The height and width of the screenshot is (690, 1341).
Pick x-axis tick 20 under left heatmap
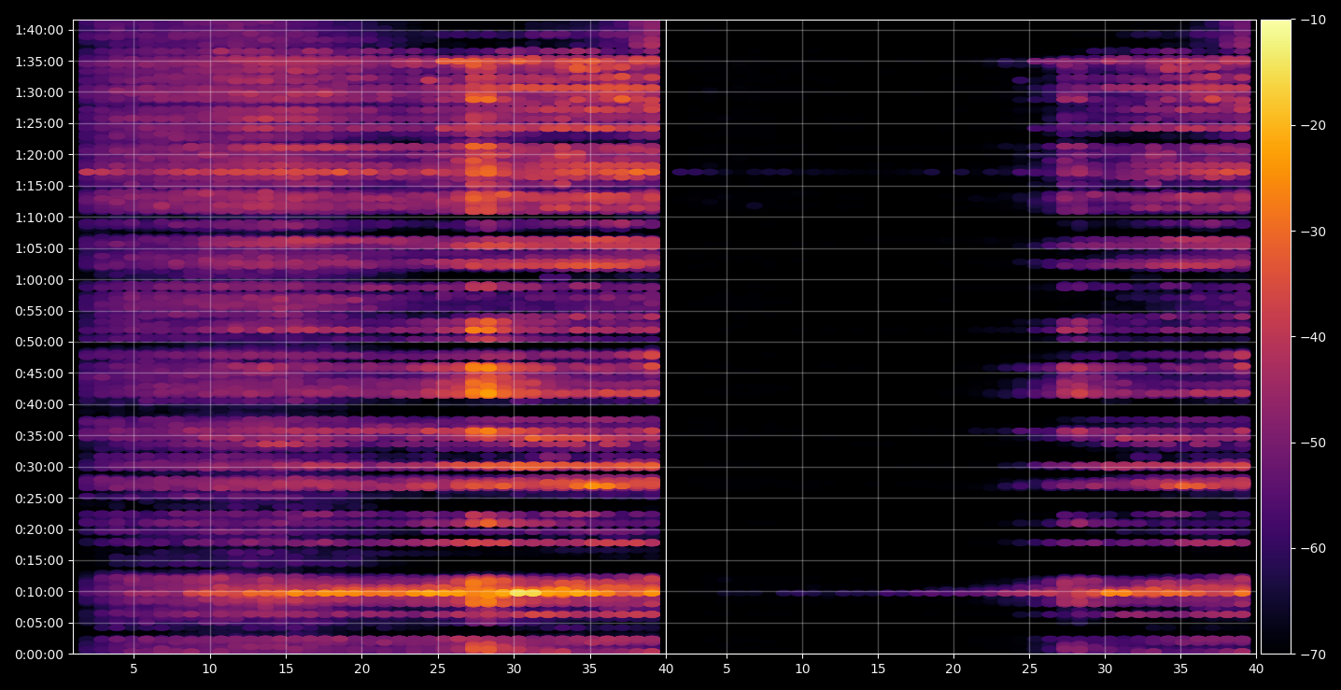(361, 669)
